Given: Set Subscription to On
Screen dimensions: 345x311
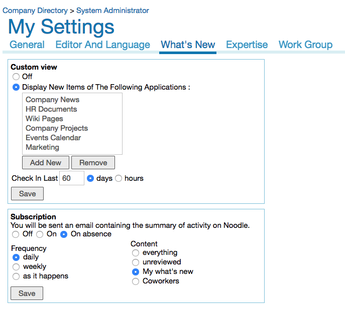Looking at the screenshot, I should point(39,234).
